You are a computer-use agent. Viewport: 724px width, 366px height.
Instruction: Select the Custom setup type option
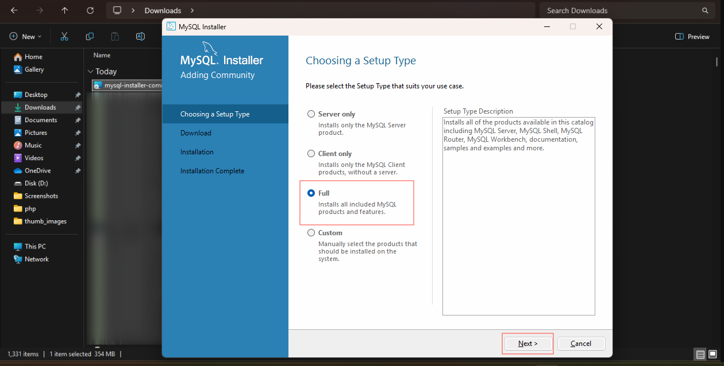tap(311, 233)
